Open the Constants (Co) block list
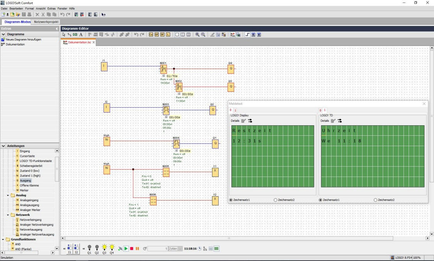Viewport: 434px width, 261px height. 151,35
